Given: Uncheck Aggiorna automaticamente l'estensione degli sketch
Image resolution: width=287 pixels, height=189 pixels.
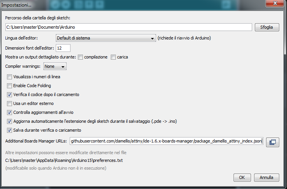Looking at the screenshot, I should (x=9, y=121).
